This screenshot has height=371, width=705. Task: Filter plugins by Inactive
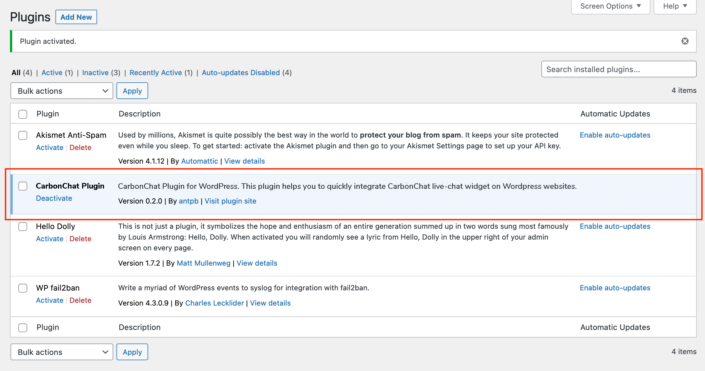(x=95, y=73)
